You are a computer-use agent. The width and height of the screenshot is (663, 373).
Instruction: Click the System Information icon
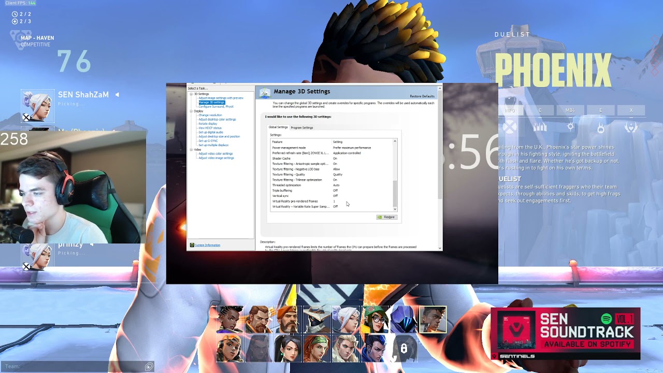[x=192, y=245]
